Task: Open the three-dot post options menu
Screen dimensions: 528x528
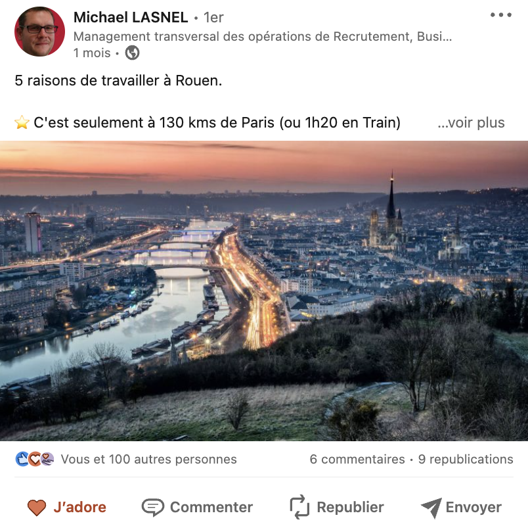Action: (x=500, y=15)
